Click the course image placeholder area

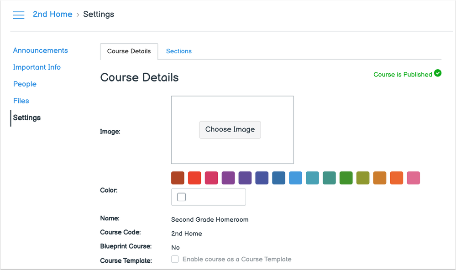[232, 130]
